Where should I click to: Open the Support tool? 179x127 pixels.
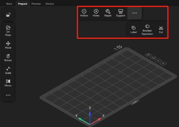[x=121, y=13]
